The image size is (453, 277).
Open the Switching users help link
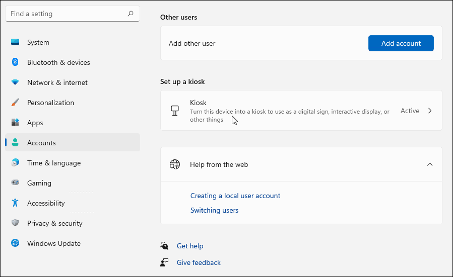(x=214, y=210)
